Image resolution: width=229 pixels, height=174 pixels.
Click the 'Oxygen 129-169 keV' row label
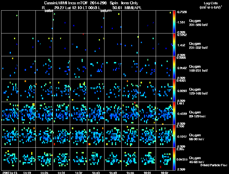pos(198,91)
